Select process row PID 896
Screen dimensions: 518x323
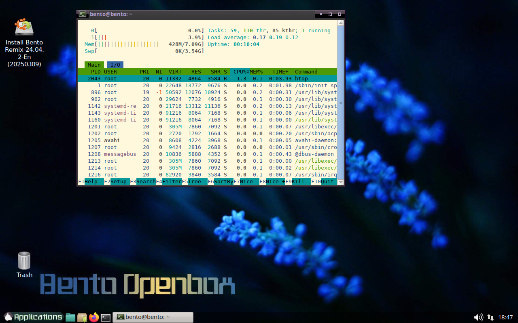[208, 92]
